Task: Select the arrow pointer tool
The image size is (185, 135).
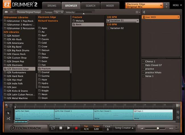Action: pos(8,113)
